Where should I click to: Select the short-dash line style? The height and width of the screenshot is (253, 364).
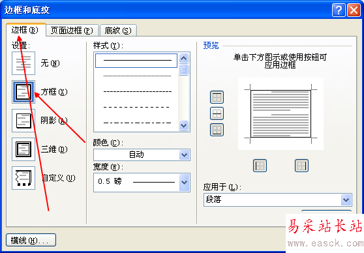pos(137,92)
